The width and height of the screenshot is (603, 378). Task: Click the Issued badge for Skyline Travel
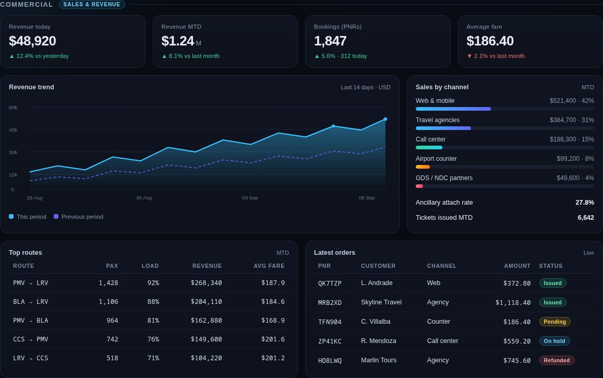click(552, 302)
